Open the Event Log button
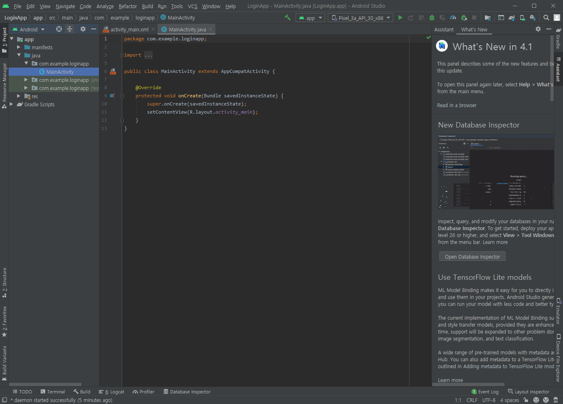 coord(485,392)
